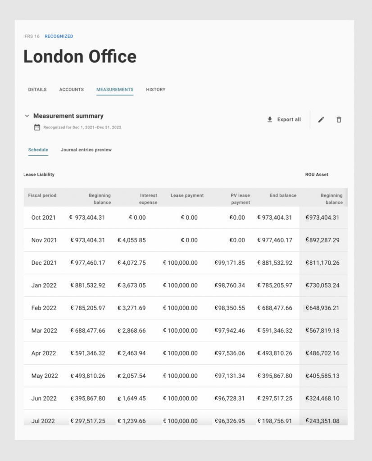Click the download icon beside Export all
This screenshot has height=461, width=372.
pos(270,119)
